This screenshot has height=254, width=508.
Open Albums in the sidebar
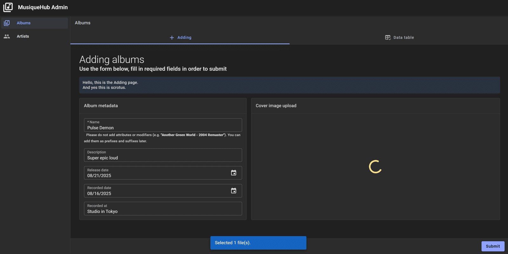[x=35, y=23]
